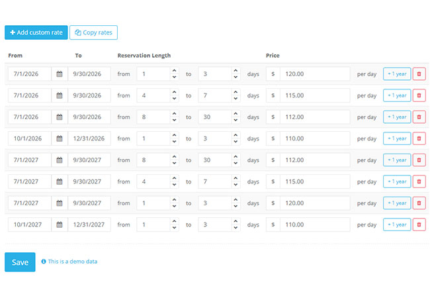
Task: Delete the 7/1/2026 rate priced 112.00
Action: coord(419,117)
